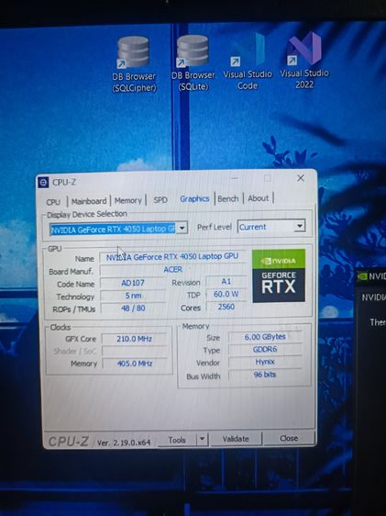Click the Cores 2560 value
This screenshot has height=516, width=386.
pyautogui.click(x=226, y=307)
